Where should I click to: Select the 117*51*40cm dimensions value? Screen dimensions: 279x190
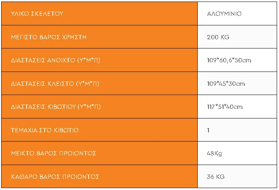click(x=225, y=107)
